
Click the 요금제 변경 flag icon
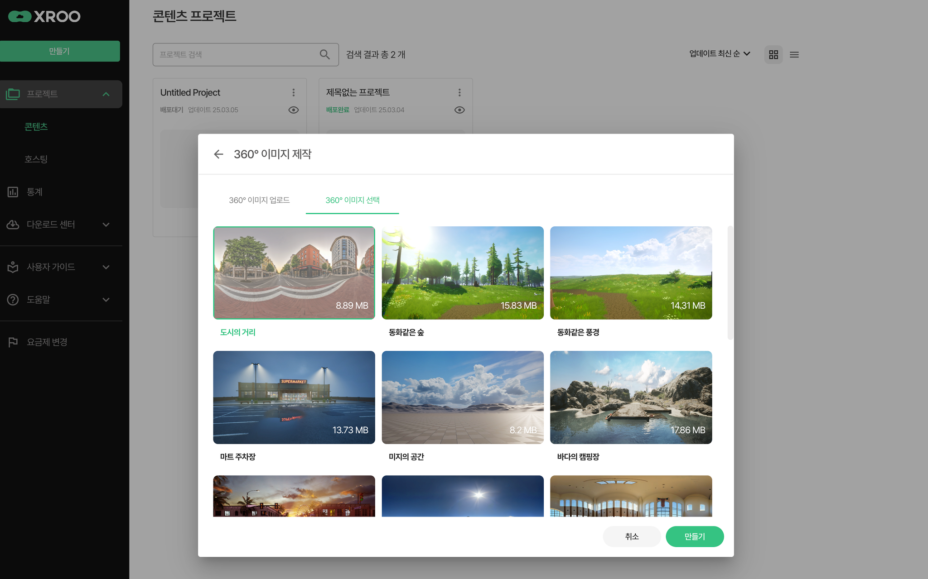(13, 342)
